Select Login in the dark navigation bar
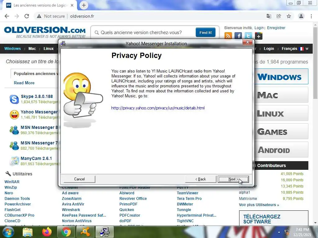Screen dimensions: 318x238 pos(269,49)
